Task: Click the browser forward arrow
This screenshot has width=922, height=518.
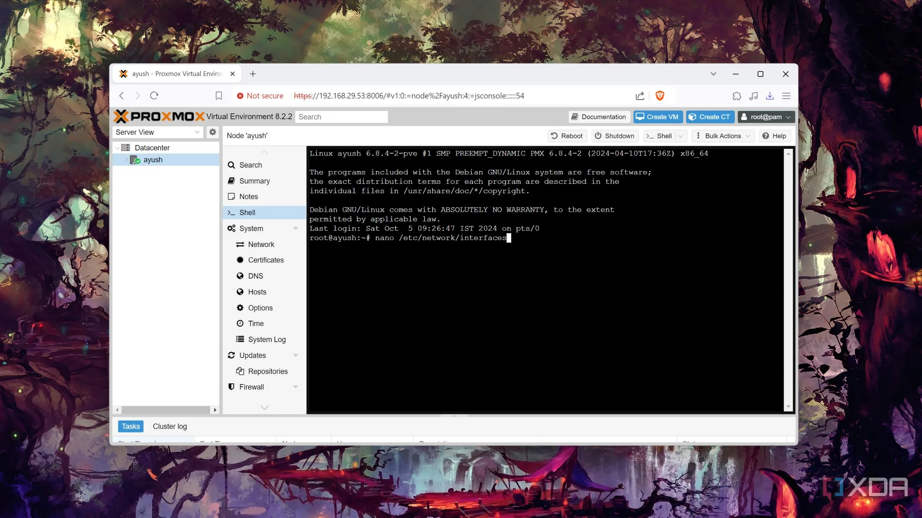Action: 137,96
